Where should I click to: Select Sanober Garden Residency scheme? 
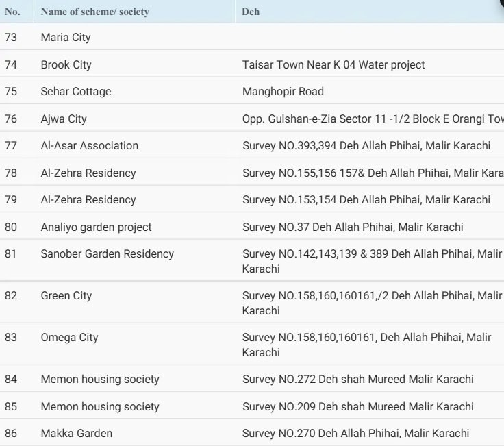coord(108,254)
